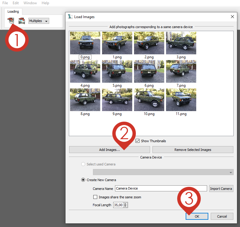Open the Help menu
Screen dimensions: 240x227
pos(45,3)
